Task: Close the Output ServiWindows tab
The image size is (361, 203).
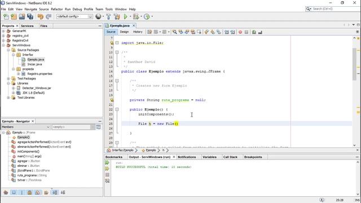Action: tap(174, 157)
